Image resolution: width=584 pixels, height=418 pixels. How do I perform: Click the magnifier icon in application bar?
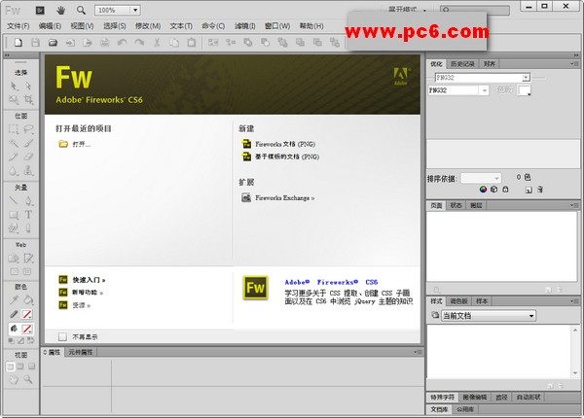(x=81, y=11)
